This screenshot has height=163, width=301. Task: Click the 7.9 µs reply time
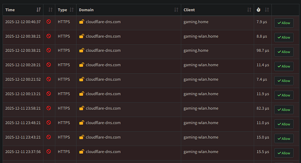[262, 22]
